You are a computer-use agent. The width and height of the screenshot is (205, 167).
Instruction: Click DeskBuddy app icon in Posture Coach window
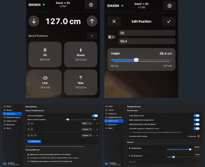[106, 164]
